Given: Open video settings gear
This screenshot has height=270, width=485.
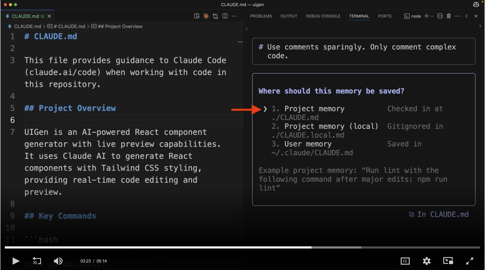Looking at the screenshot, I should (x=427, y=261).
